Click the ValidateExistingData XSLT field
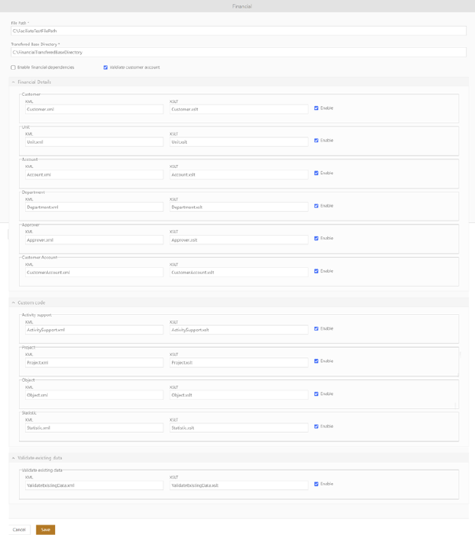Viewport: 475px width, 538px height. [239, 485]
